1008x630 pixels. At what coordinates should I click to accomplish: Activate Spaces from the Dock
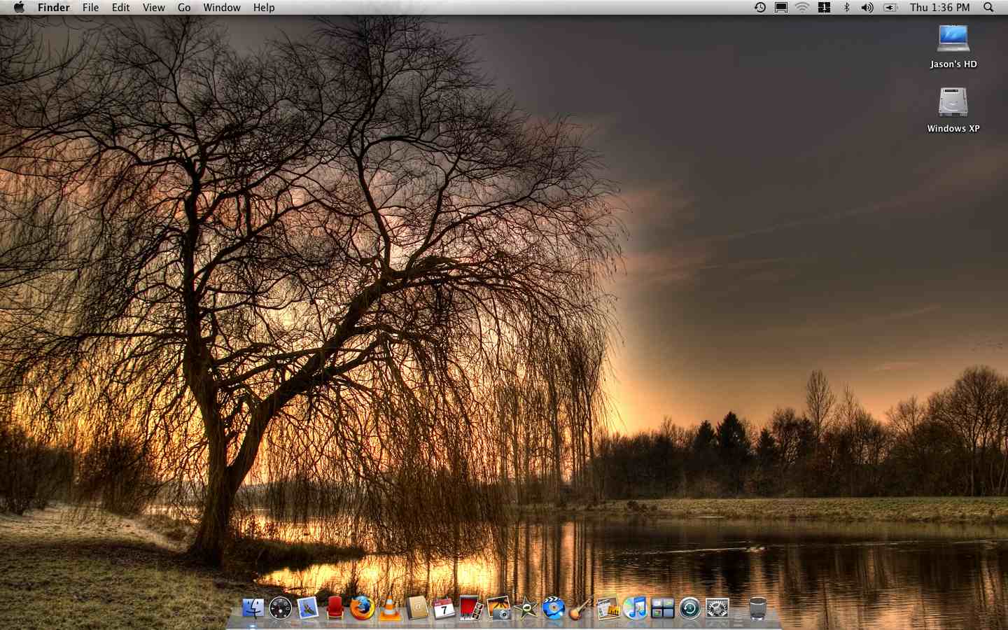click(x=662, y=608)
